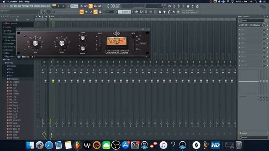Open Safari from the Dock
Image resolution: width=269 pixels, height=151 pixels.
click(49, 145)
